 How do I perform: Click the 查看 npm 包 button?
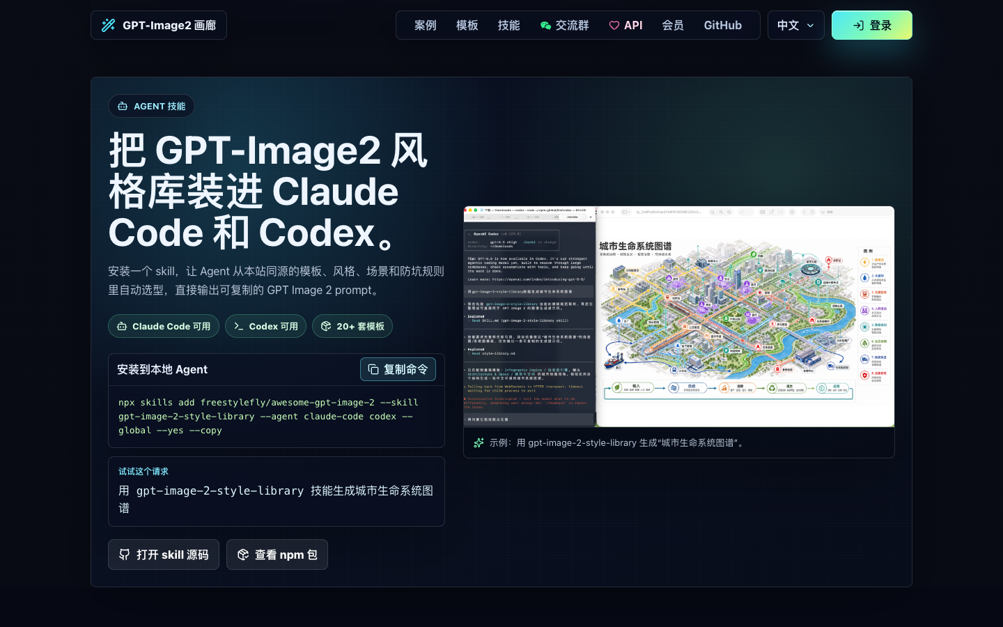[x=277, y=555]
